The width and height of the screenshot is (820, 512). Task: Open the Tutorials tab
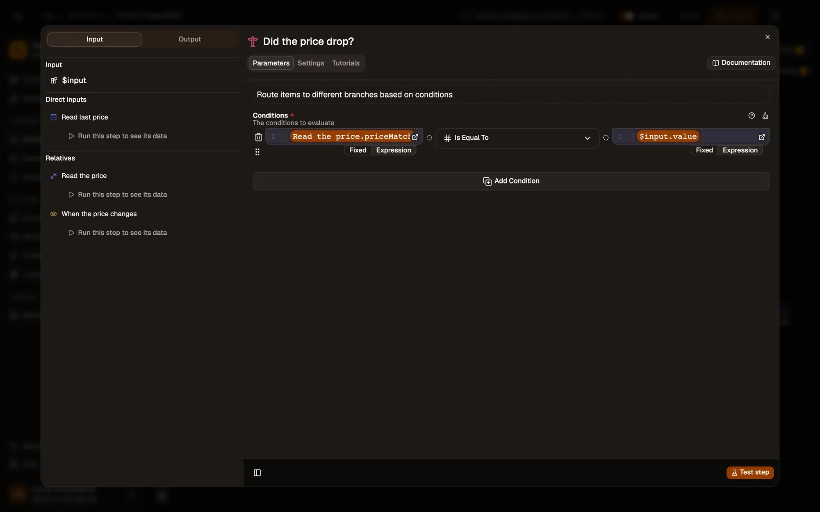coord(346,63)
